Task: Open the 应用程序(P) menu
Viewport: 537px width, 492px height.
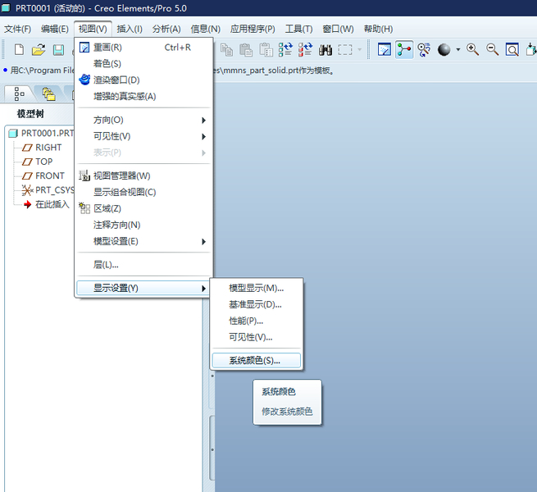Action: tap(253, 30)
